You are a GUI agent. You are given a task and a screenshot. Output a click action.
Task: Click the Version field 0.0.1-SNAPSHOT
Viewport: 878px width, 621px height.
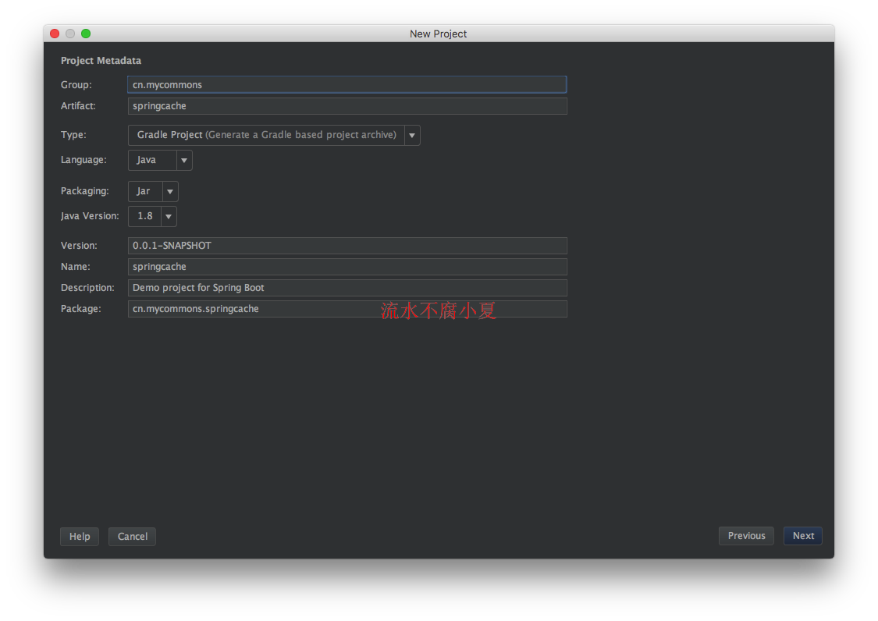347,245
